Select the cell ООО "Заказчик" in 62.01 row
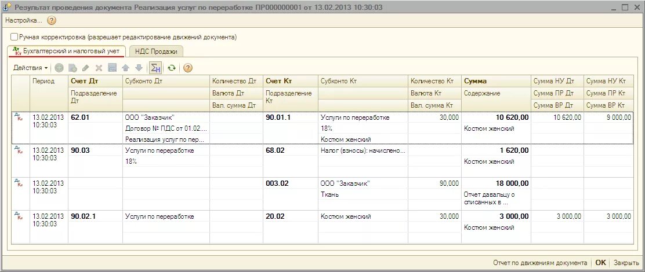Screen dimensions: 645x272 pyautogui.click(x=166, y=117)
